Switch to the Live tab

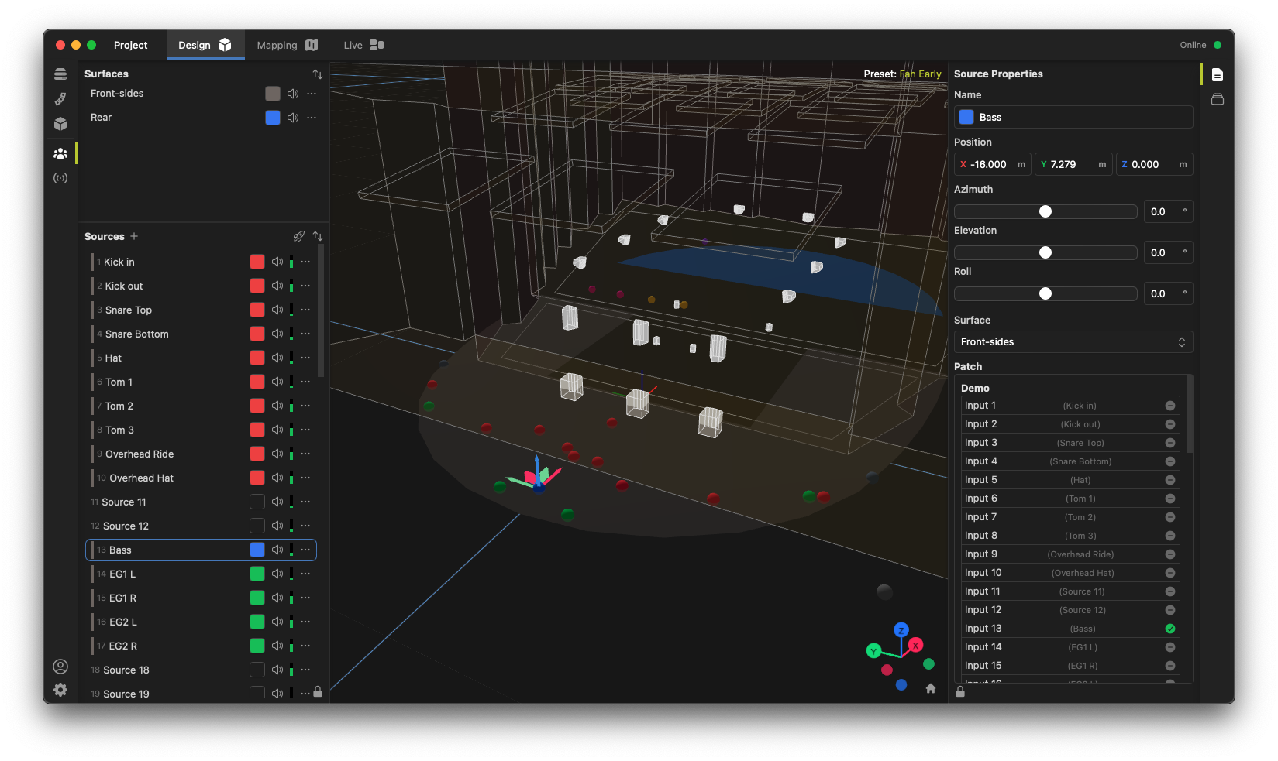tap(363, 45)
